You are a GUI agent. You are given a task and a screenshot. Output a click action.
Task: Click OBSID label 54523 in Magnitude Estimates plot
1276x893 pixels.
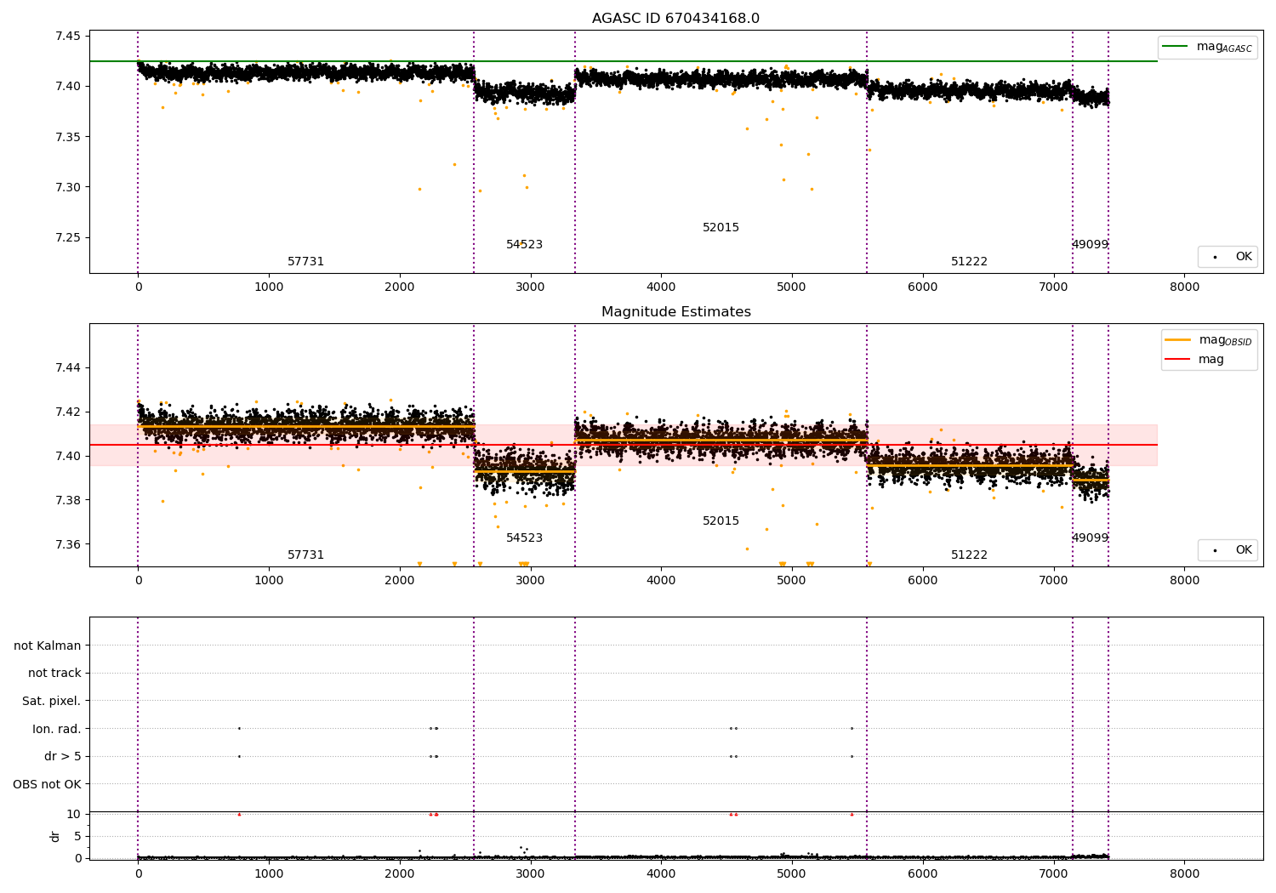pos(524,538)
